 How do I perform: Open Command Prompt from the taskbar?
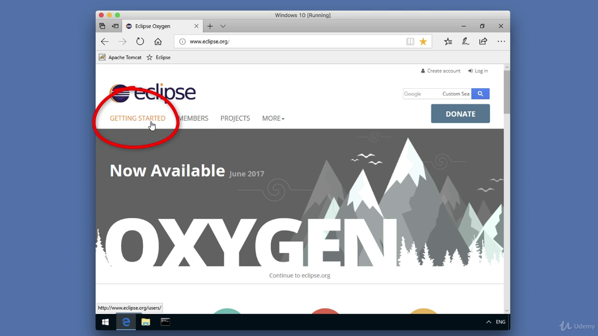coord(165,322)
